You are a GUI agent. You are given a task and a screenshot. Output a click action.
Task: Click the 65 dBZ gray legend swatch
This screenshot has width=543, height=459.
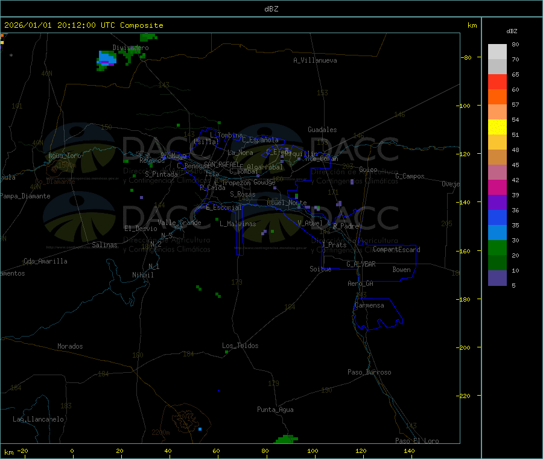point(497,66)
